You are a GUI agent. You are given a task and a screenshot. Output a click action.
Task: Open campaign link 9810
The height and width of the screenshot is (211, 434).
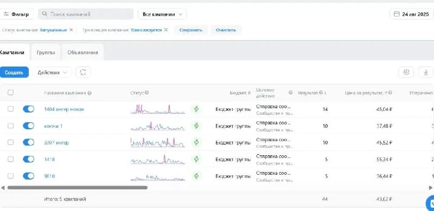tap(49, 176)
